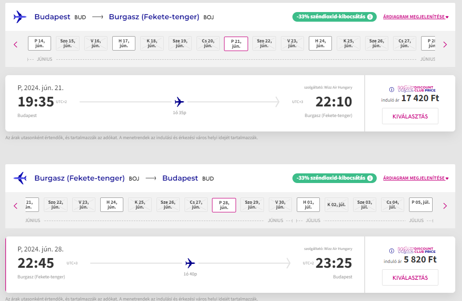The image size is (462, 301).
Task: Click info icon beside outbound Wizz Discount Club price
Action: click(x=391, y=89)
